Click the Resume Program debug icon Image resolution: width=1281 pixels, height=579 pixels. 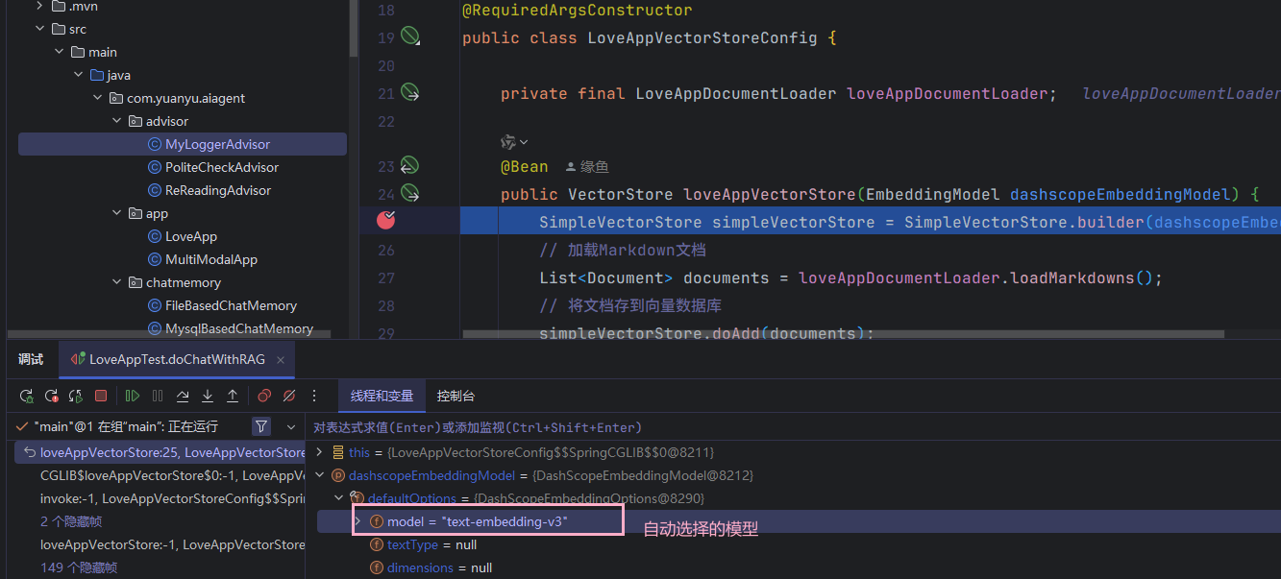coord(133,396)
